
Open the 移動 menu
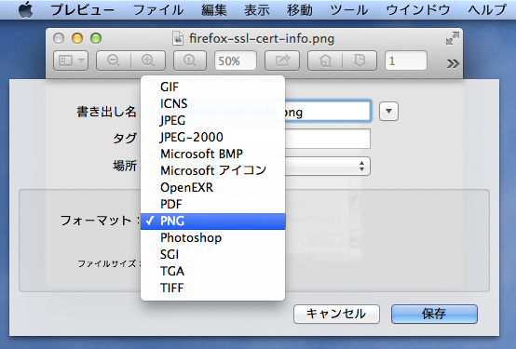pos(300,10)
